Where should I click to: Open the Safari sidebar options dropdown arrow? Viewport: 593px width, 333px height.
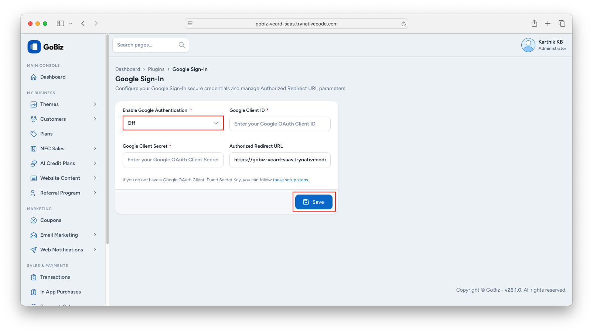tap(71, 24)
